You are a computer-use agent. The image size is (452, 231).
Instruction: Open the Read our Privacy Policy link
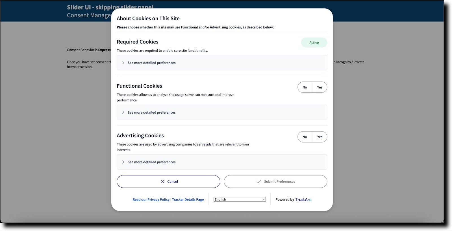click(x=151, y=199)
